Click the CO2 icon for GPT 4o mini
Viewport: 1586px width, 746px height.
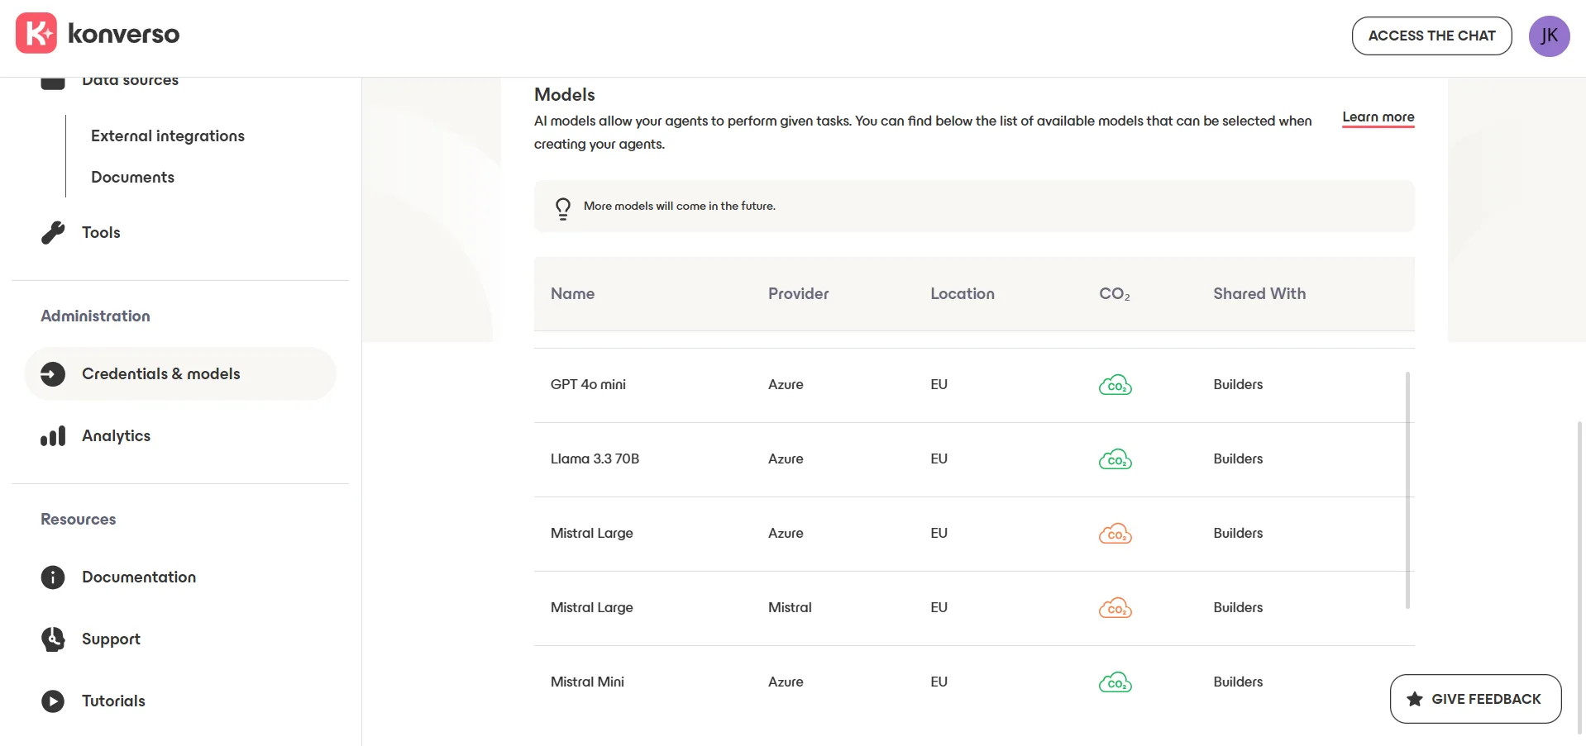tap(1115, 385)
